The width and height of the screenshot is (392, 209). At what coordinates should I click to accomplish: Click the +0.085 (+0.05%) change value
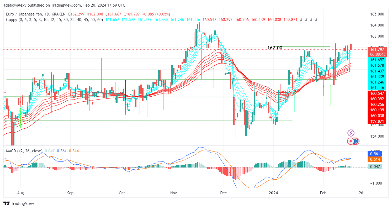point(157,14)
